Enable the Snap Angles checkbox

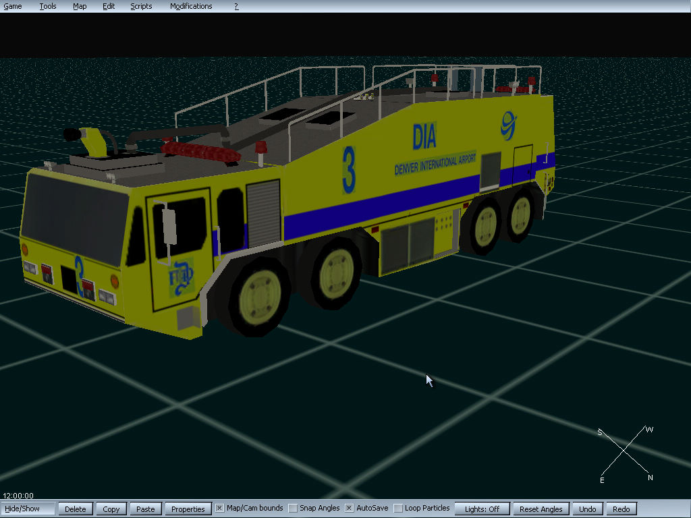pos(293,509)
